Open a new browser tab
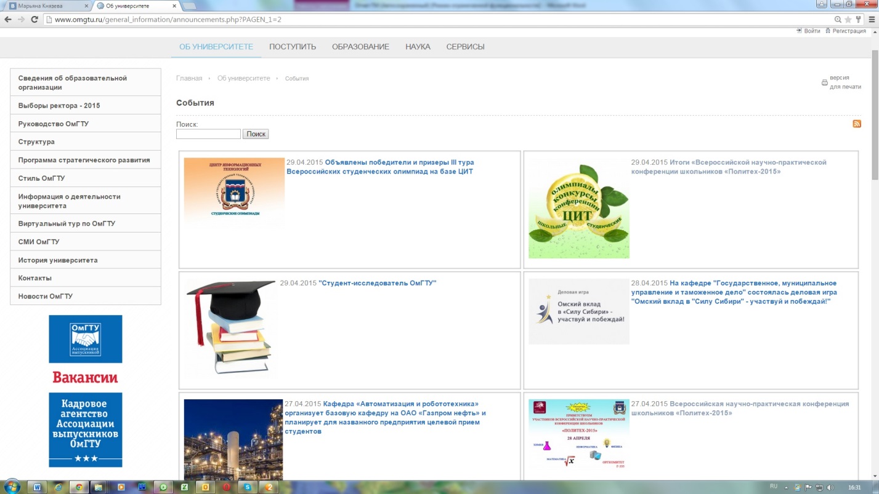This screenshot has width=879, height=494. 188,6
